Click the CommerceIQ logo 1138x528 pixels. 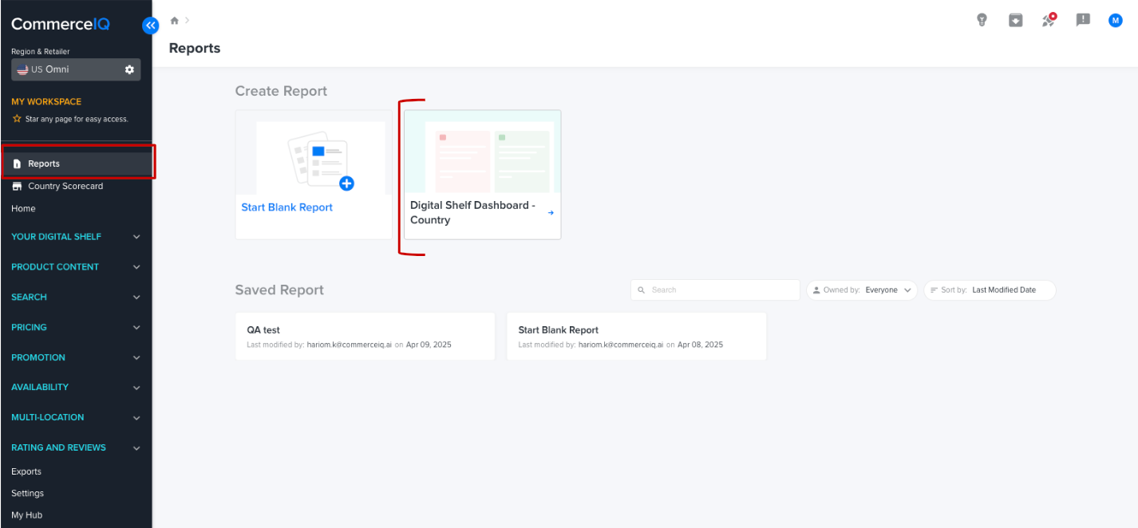[61, 25]
